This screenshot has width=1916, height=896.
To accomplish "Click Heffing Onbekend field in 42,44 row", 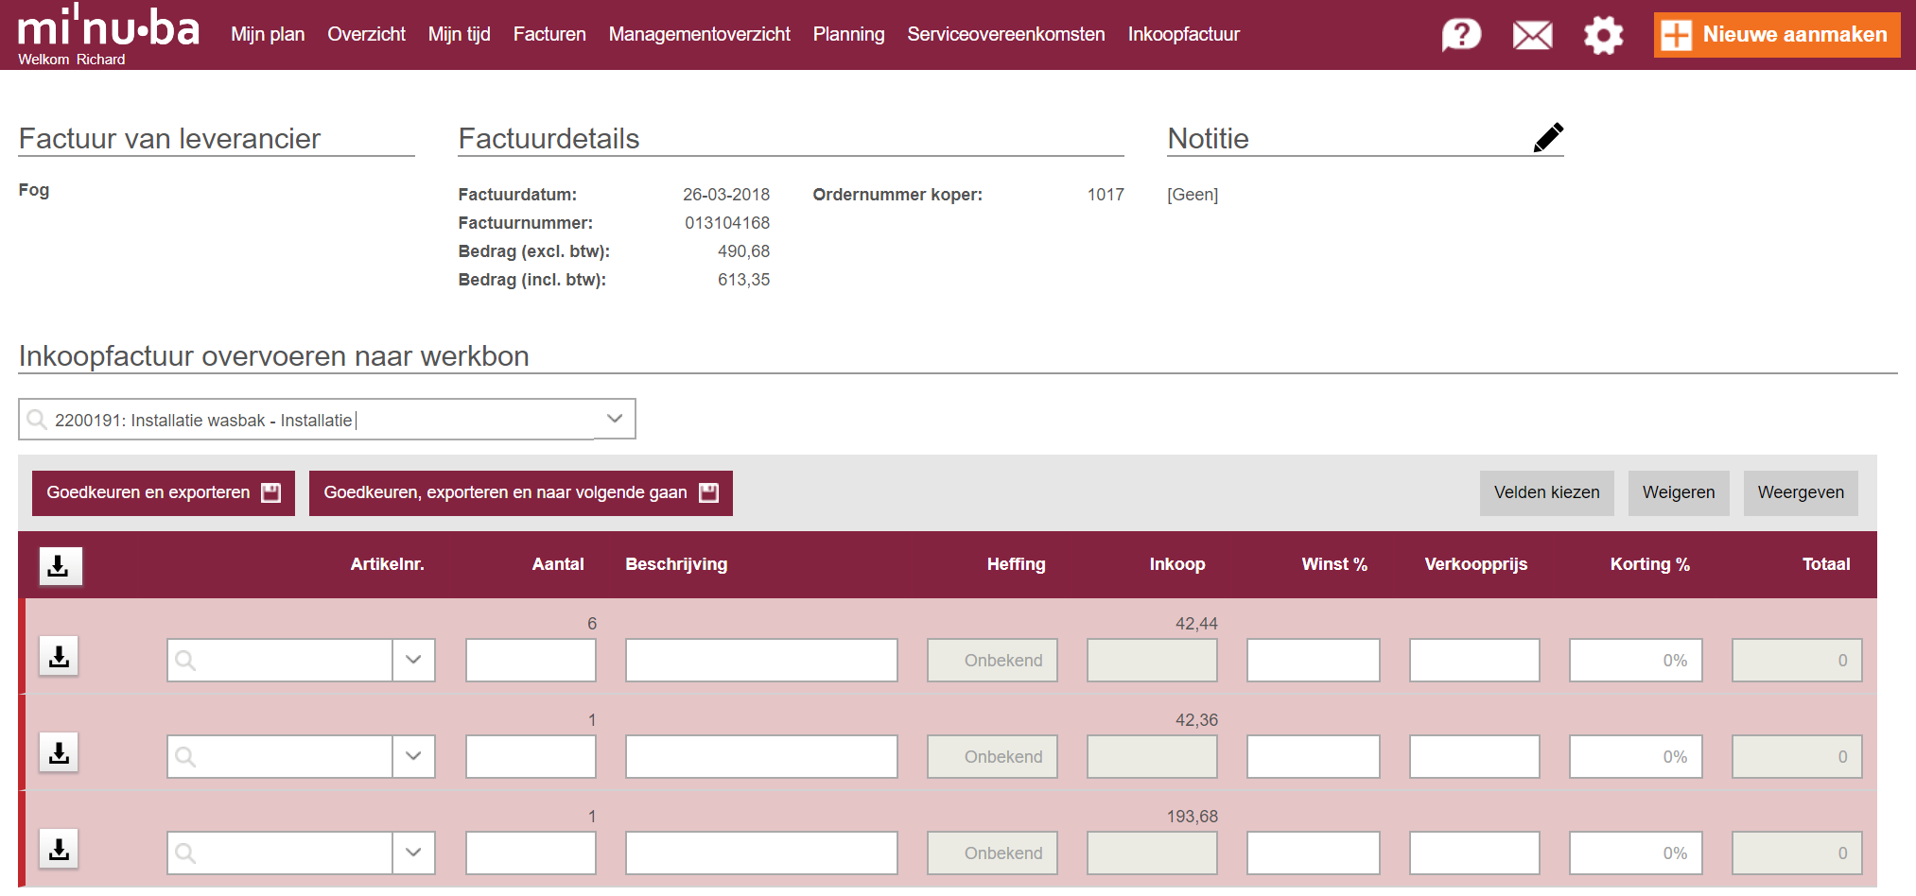I will (992, 660).
